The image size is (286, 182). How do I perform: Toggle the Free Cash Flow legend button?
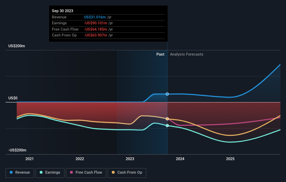click(x=86, y=173)
